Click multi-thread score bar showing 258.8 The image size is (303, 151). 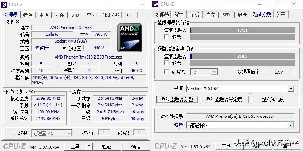pos(242,56)
